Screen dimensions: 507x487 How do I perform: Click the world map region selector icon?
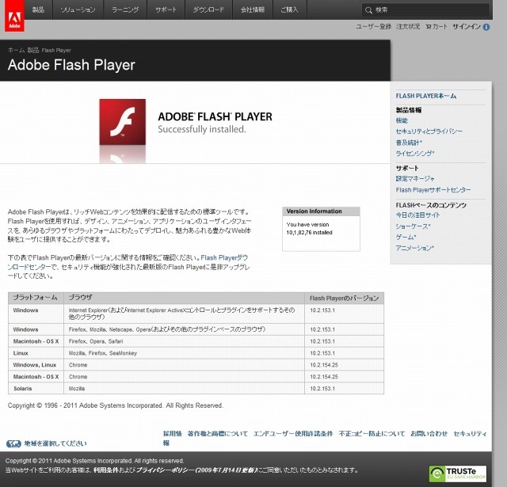pyautogui.click(x=13, y=444)
